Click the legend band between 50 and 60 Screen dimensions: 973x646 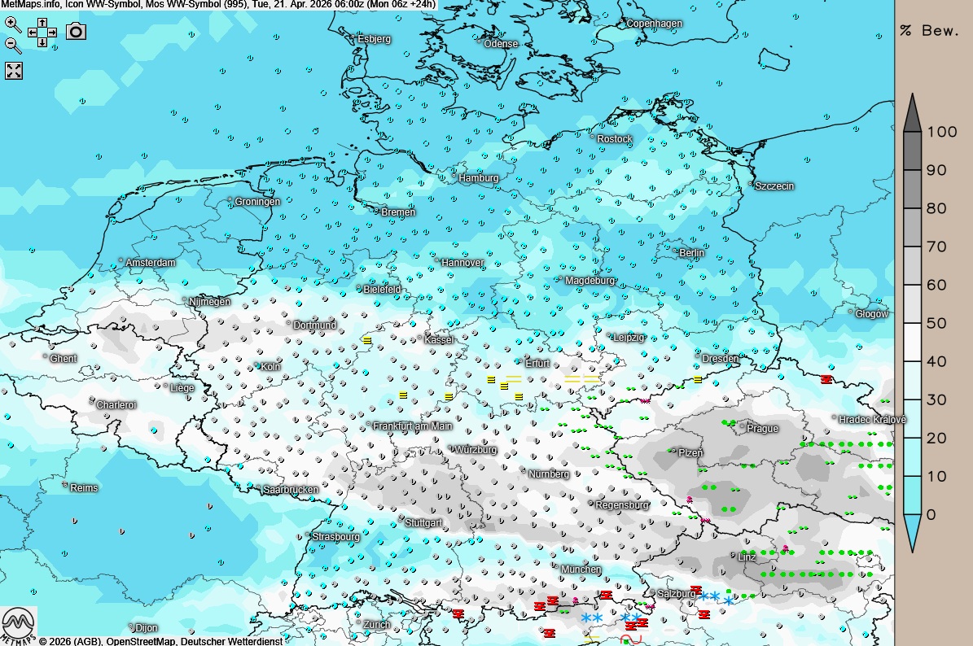click(x=912, y=303)
